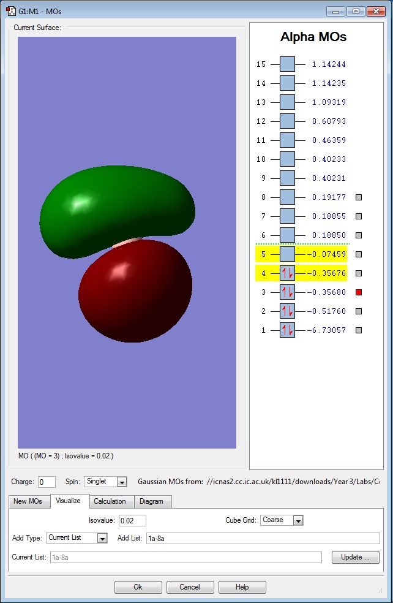393x603 pixels.
Task: Click the Ok button
Action: tap(138, 587)
